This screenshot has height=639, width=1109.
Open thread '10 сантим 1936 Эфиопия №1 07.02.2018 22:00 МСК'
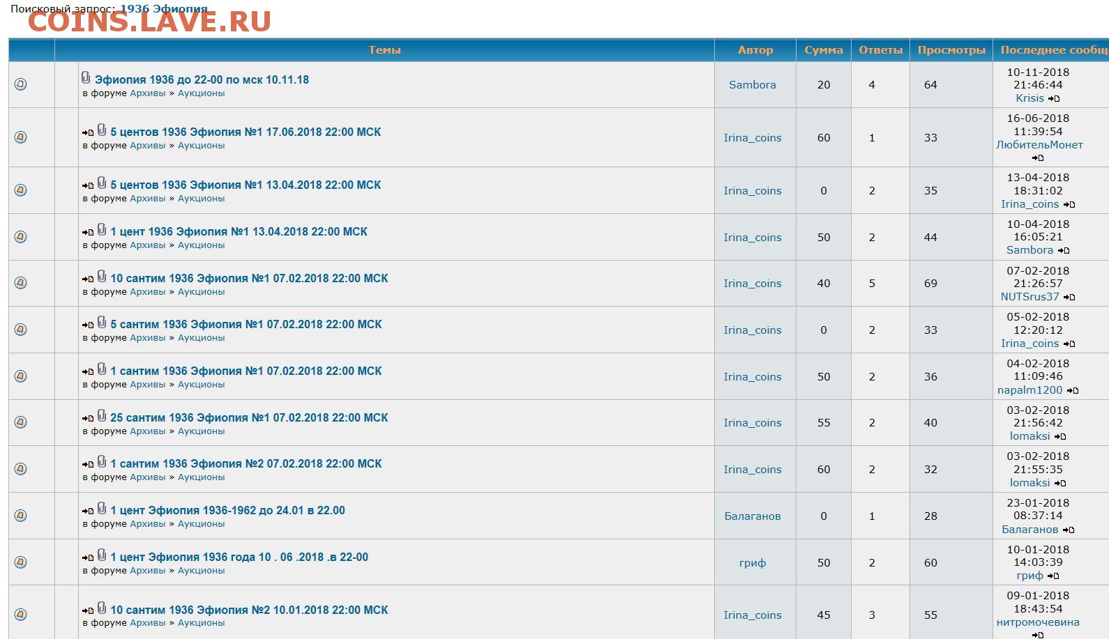click(249, 279)
